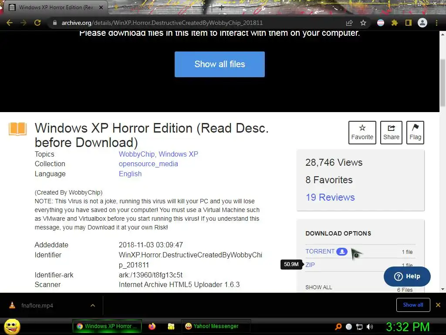This screenshot has height=335, width=446.
Task: Flag this item
Action: pyautogui.click(x=415, y=133)
